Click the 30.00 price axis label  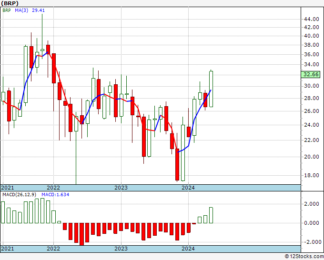pyautogui.click(x=312, y=86)
